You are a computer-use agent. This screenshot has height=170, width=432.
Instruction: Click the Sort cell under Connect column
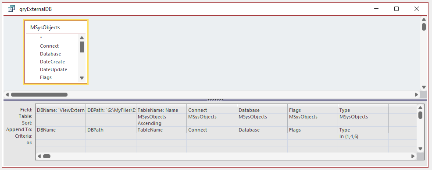(211, 123)
